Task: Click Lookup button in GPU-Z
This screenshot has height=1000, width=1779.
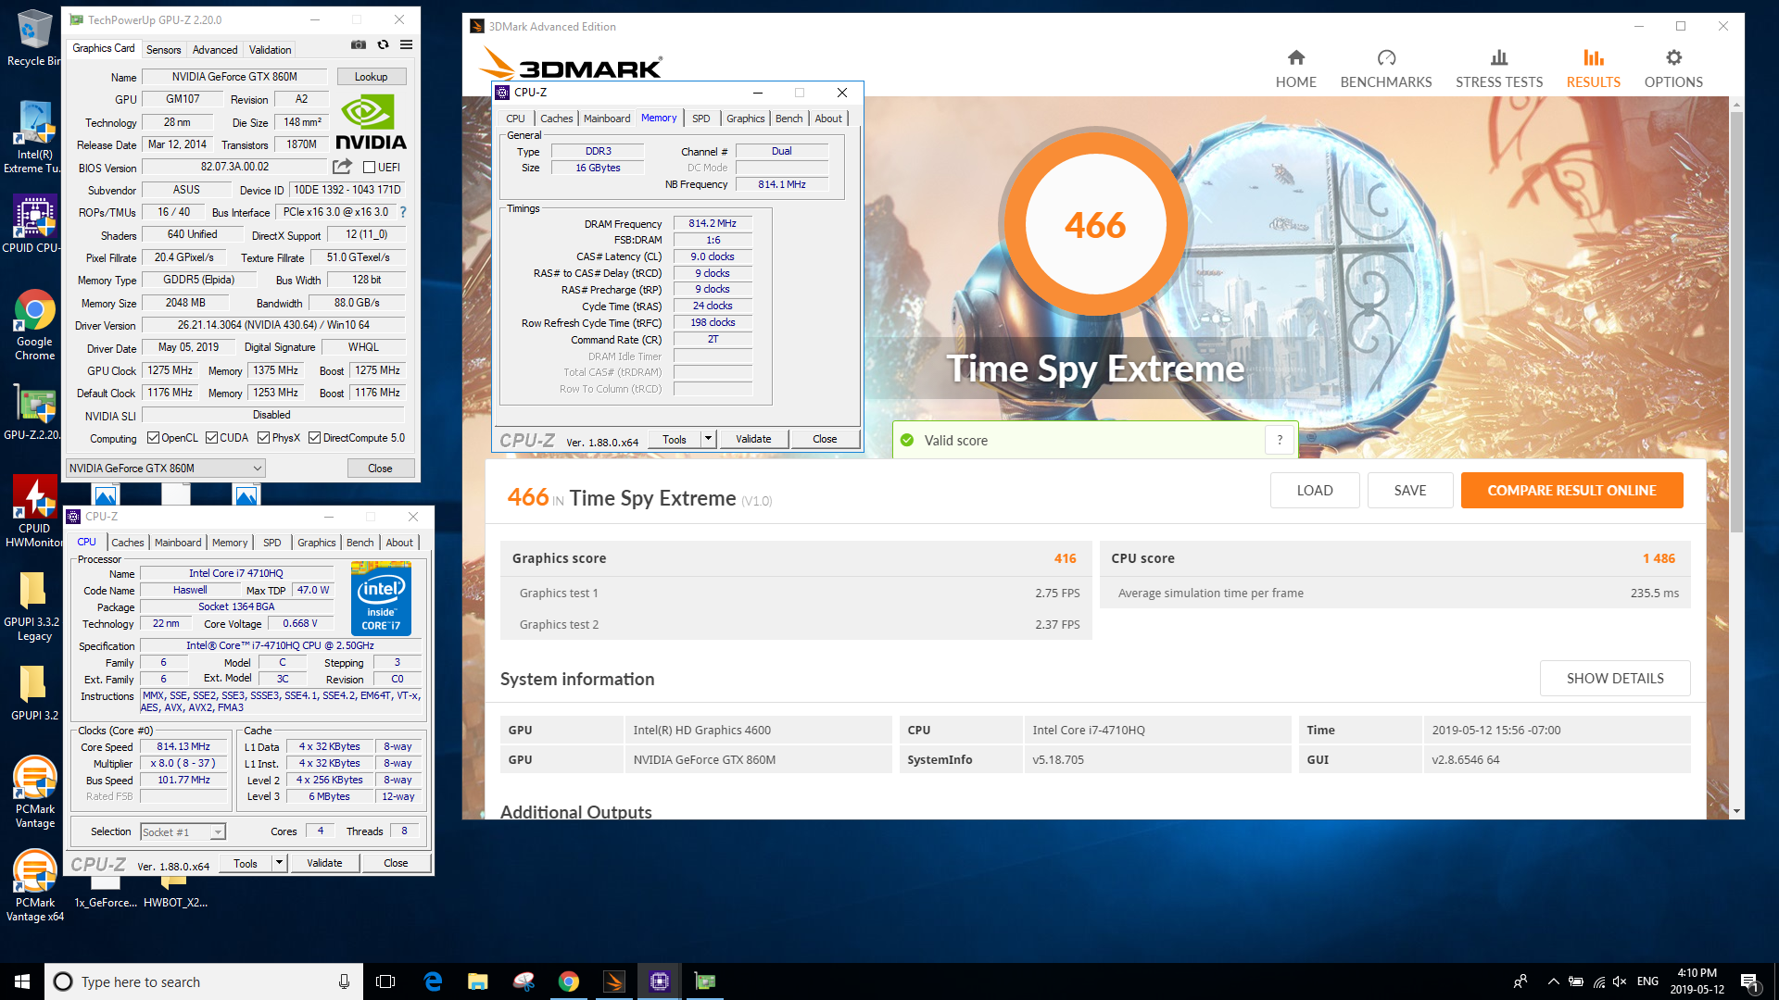Action: 371,77
